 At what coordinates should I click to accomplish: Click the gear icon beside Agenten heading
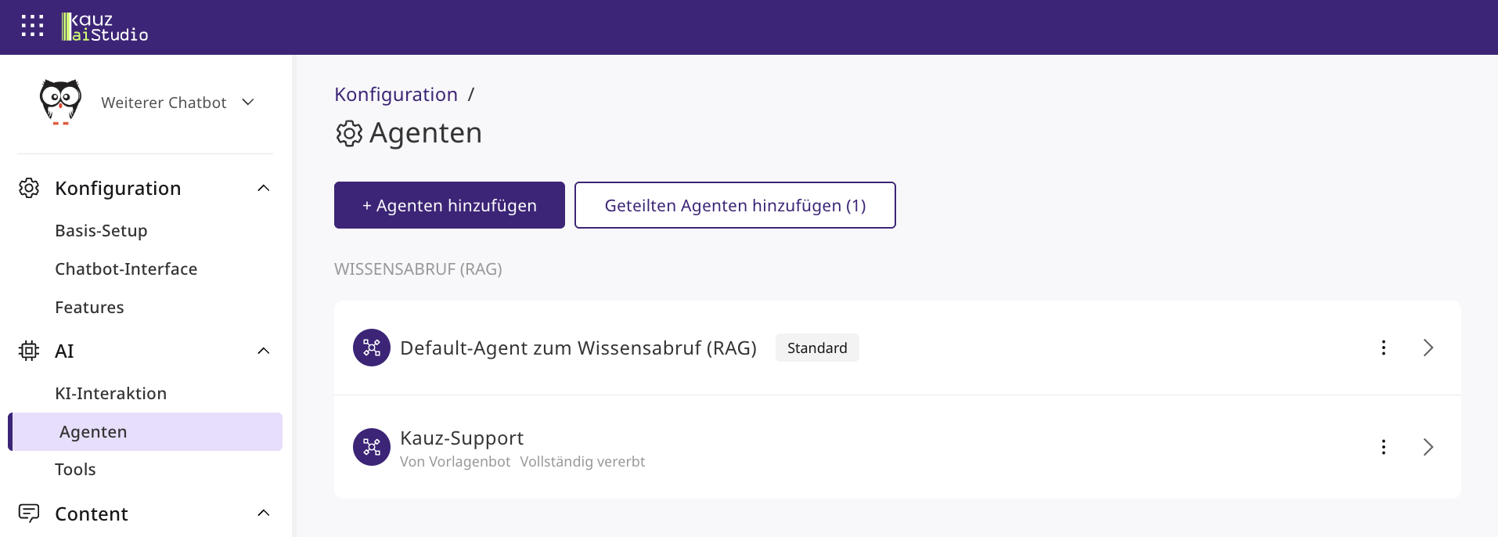point(349,134)
